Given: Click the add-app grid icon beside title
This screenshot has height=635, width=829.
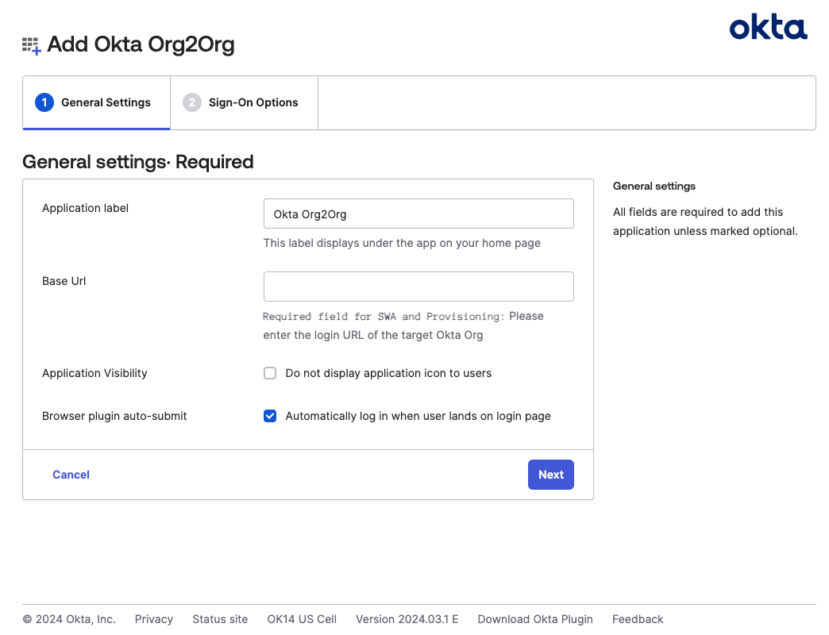Looking at the screenshot, I should pyautogui.click(x=31, y=45).
